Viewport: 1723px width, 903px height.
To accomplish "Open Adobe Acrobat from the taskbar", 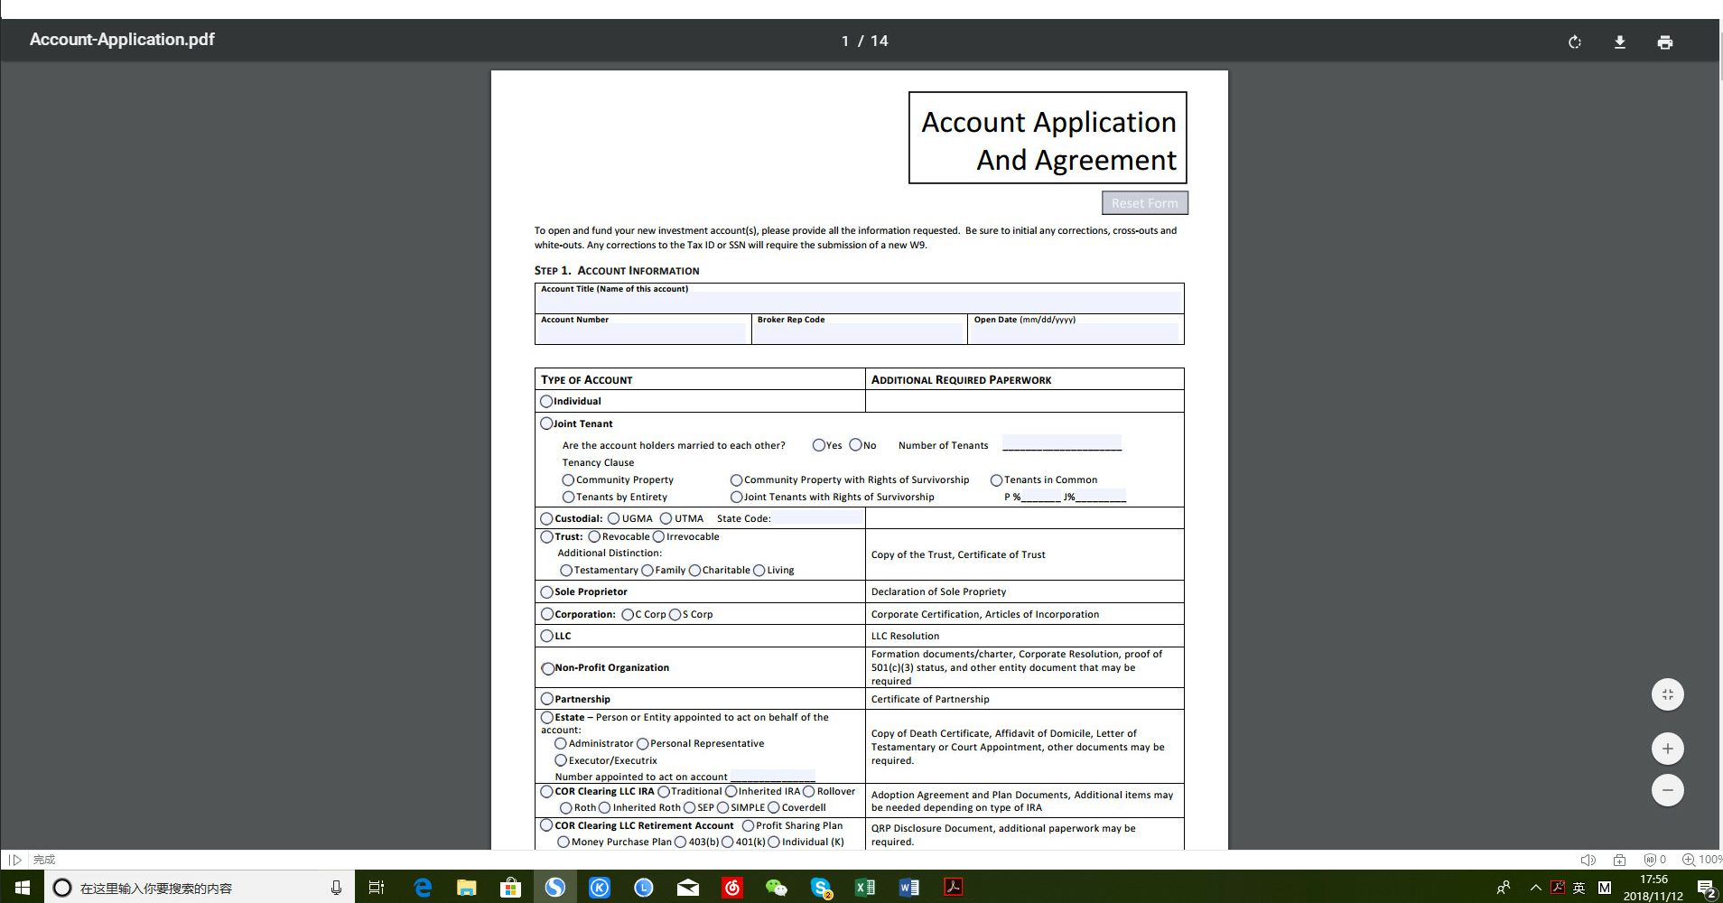I will pos(953,888).
